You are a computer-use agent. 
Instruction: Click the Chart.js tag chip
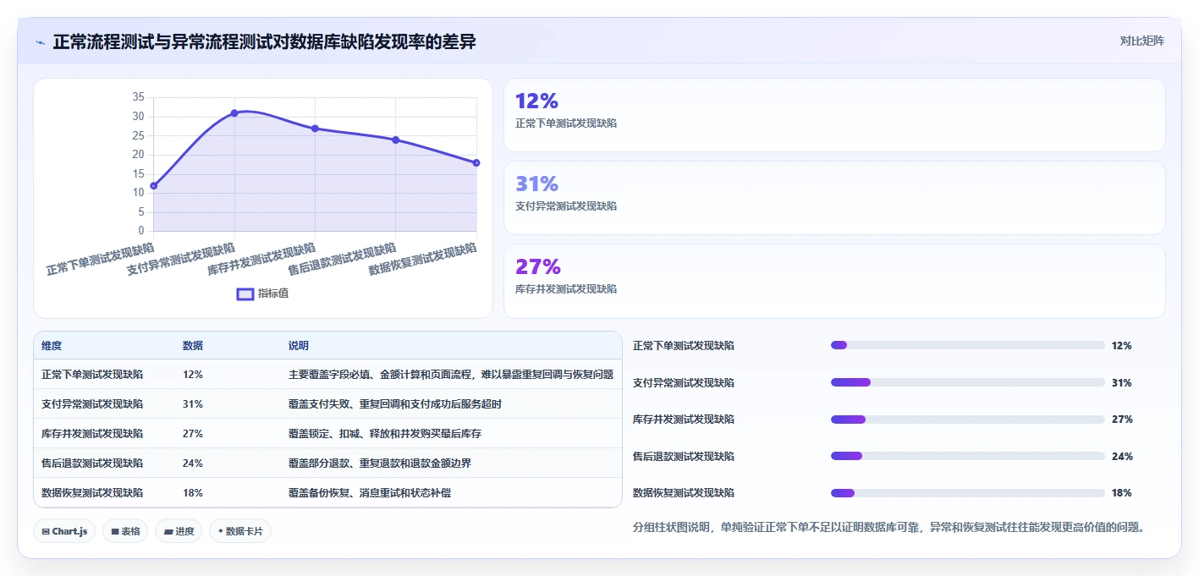pos(65,531)
